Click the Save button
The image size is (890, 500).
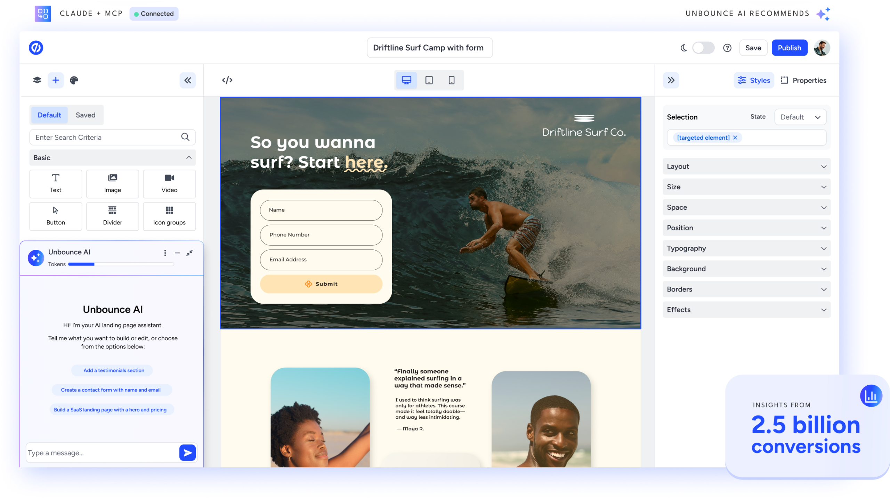pos(753,48)
